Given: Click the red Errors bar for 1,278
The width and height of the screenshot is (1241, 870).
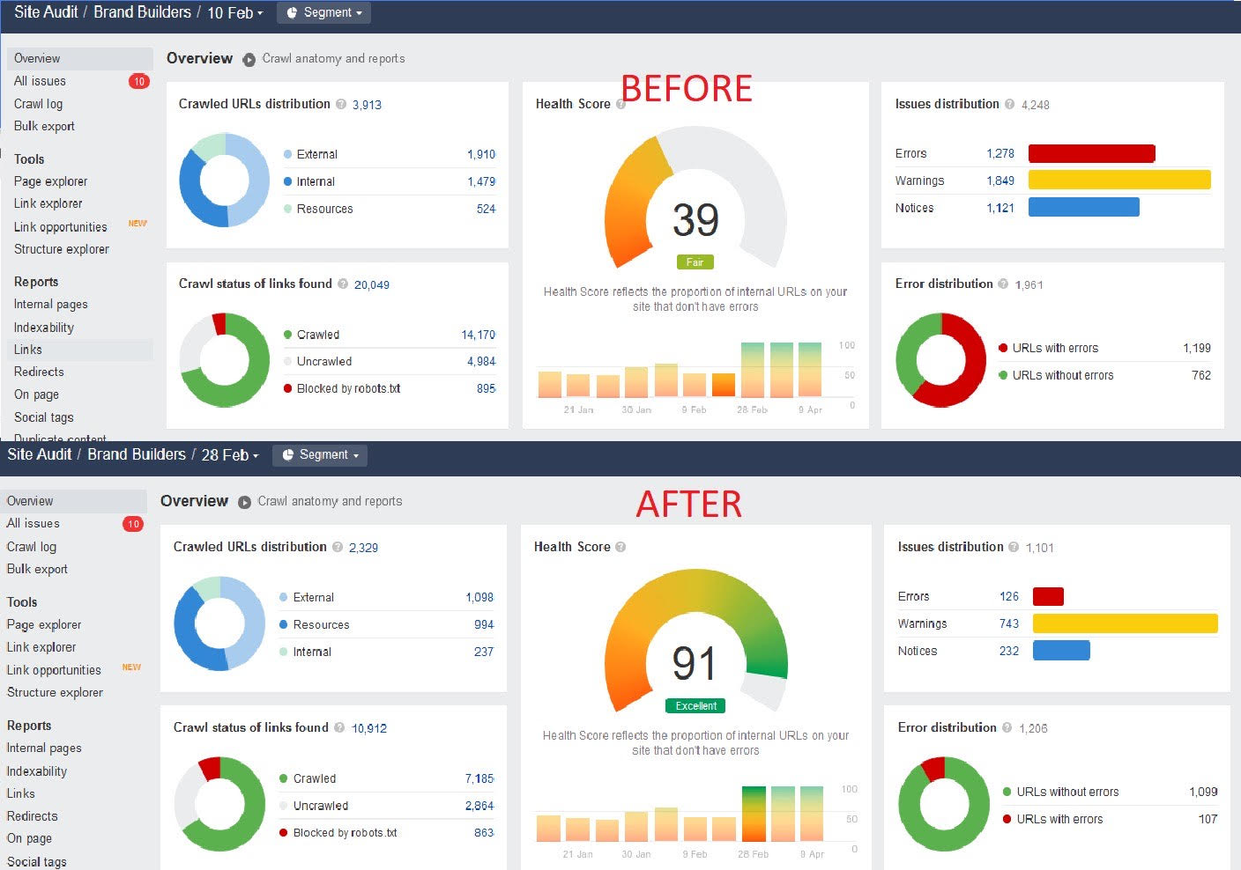Looking at the screenshot, I should 1092,153.
